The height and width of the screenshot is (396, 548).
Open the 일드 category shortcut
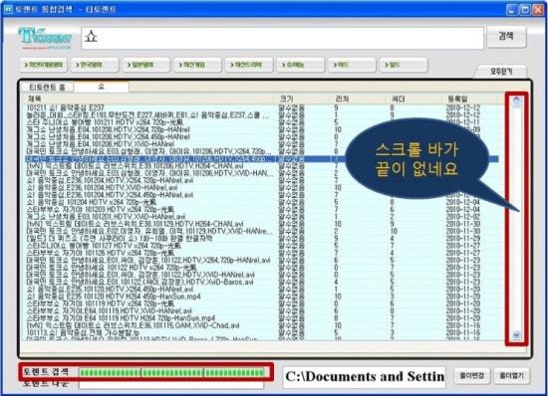[x=404, y=65]
